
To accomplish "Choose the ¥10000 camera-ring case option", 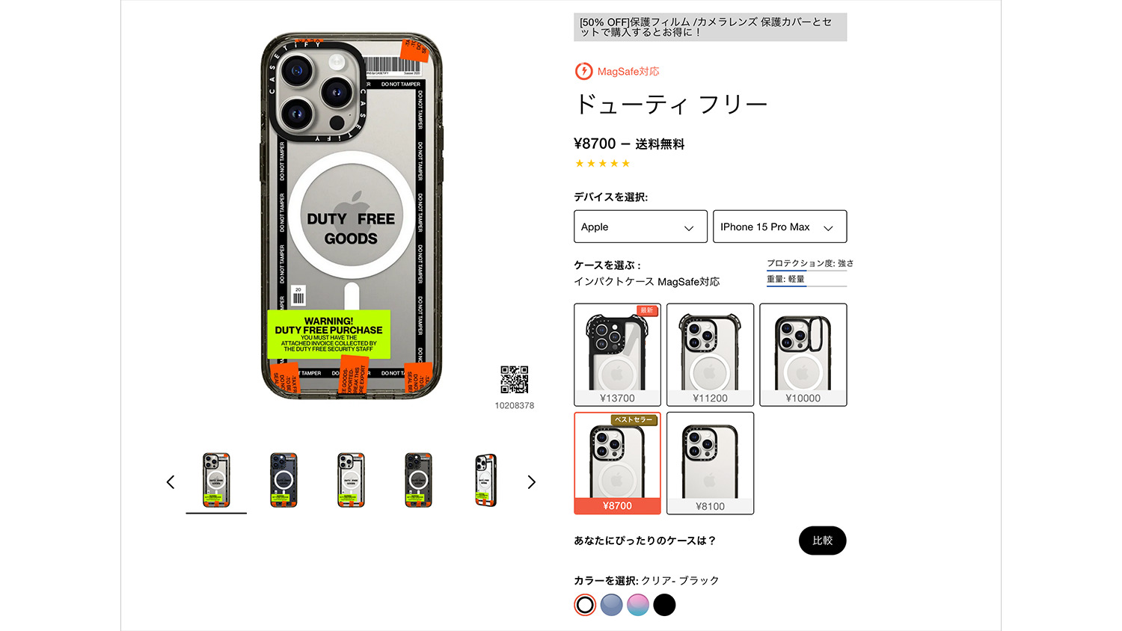I will [x=803, y=354].
